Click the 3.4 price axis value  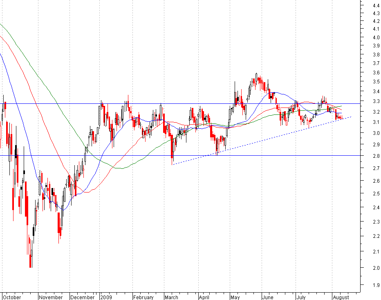[x=376, y=91]
